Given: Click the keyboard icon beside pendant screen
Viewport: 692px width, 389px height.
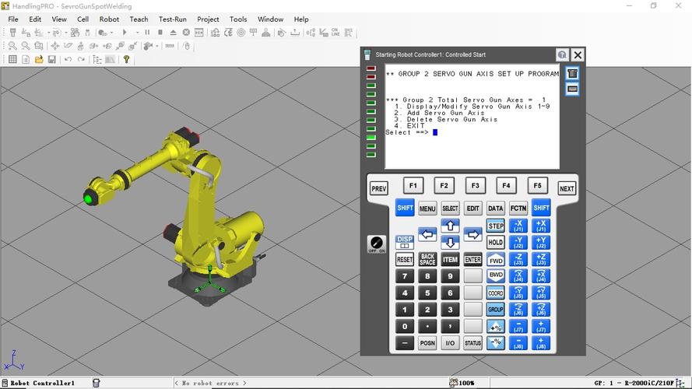Looking at the screenshot, I should click(572, 89).
